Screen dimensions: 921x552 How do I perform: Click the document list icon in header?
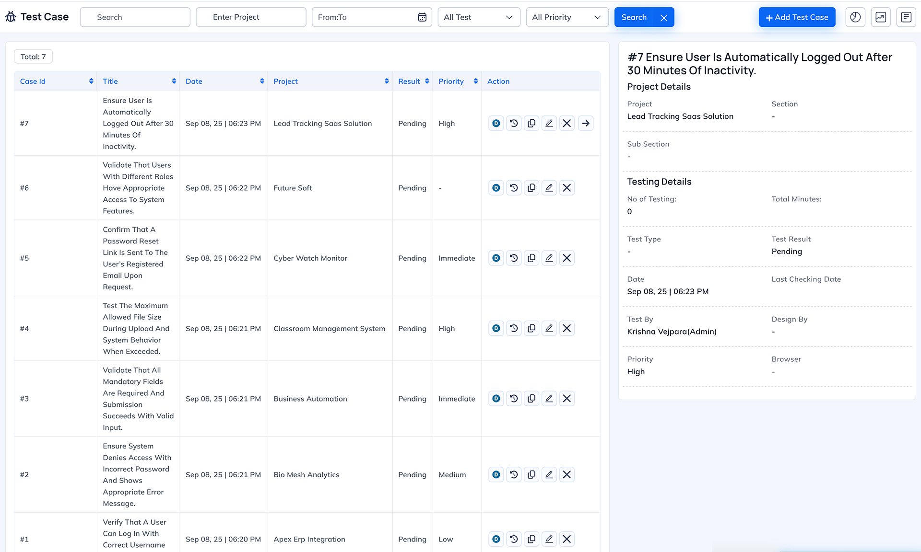click(906, 17)
